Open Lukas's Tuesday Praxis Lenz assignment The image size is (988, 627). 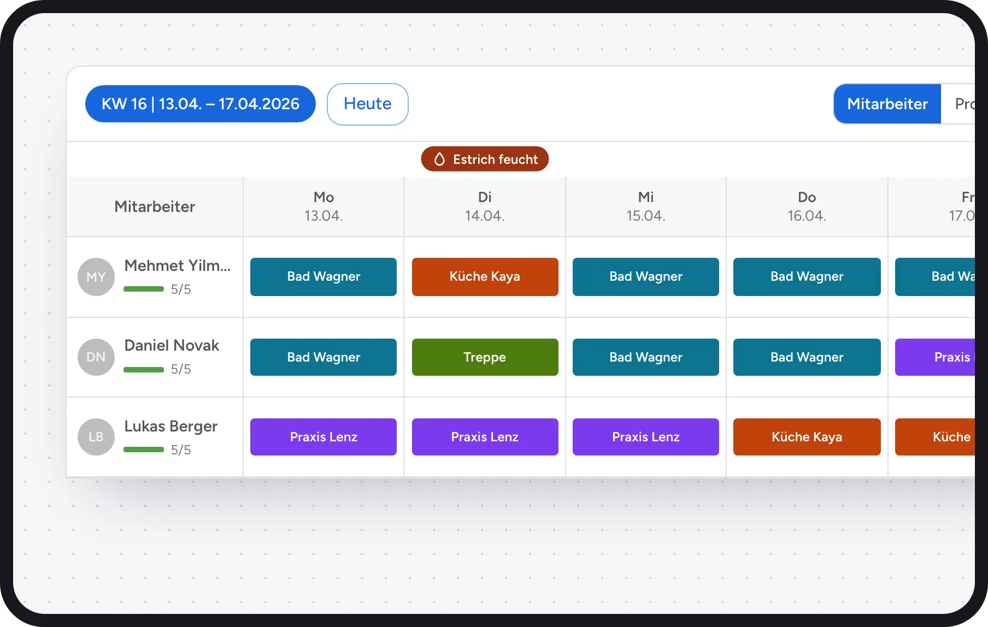tap(485, 437)
